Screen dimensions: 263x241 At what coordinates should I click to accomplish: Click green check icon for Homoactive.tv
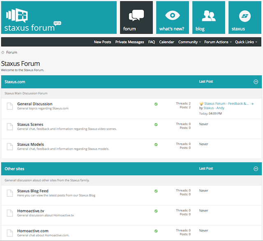(x=156, y=211)
